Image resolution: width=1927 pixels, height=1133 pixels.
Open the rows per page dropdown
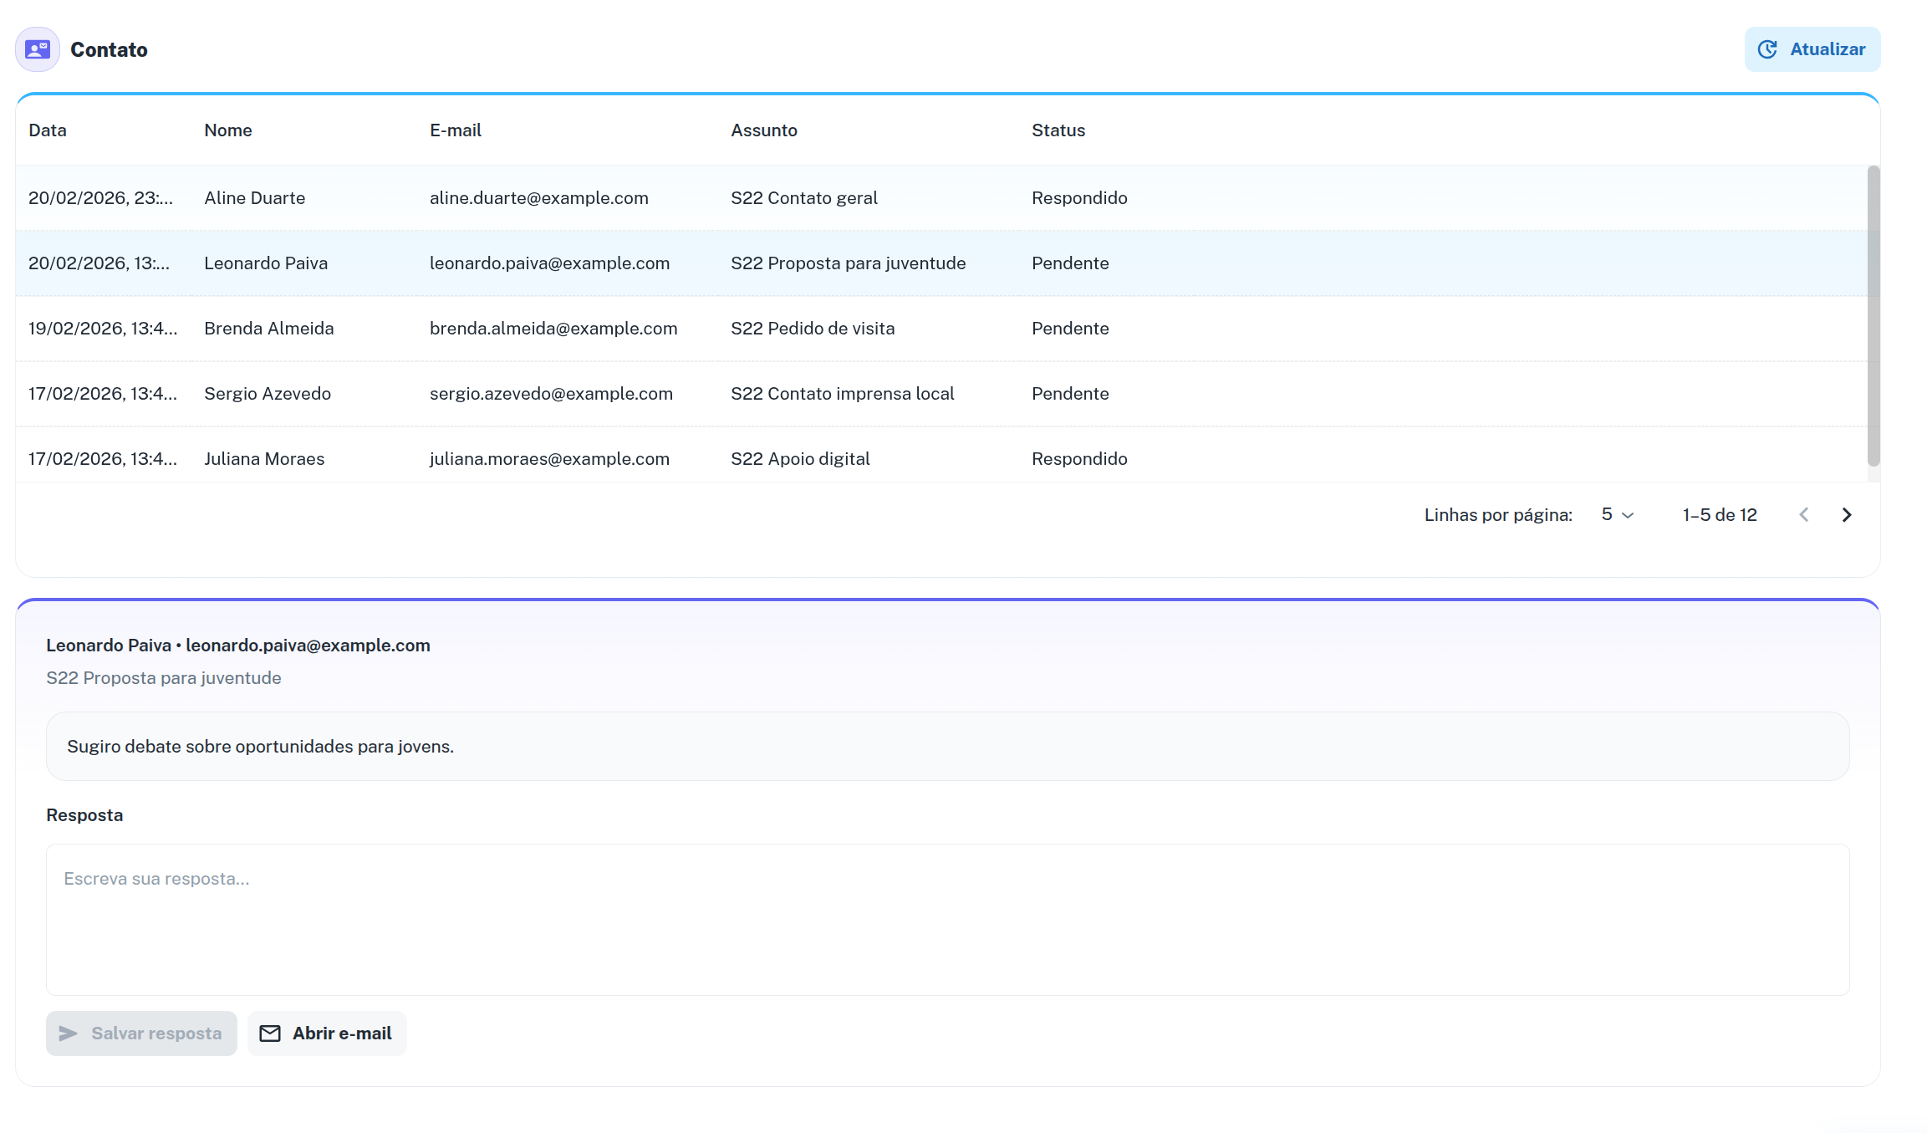1617,515
